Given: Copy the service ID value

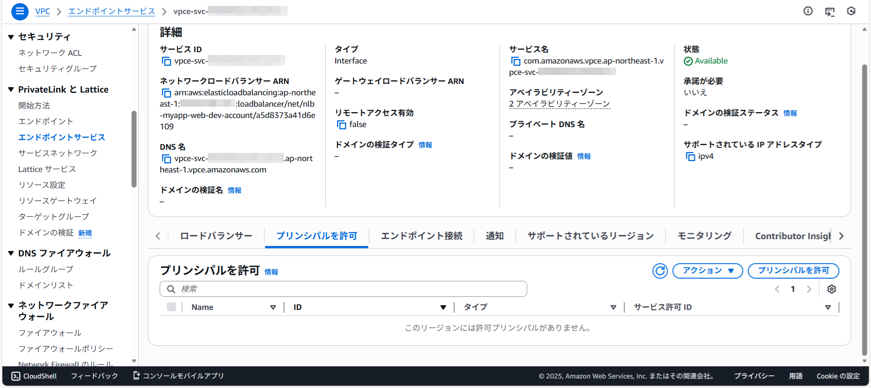Looking at the screenshot, I should (166, 61).
